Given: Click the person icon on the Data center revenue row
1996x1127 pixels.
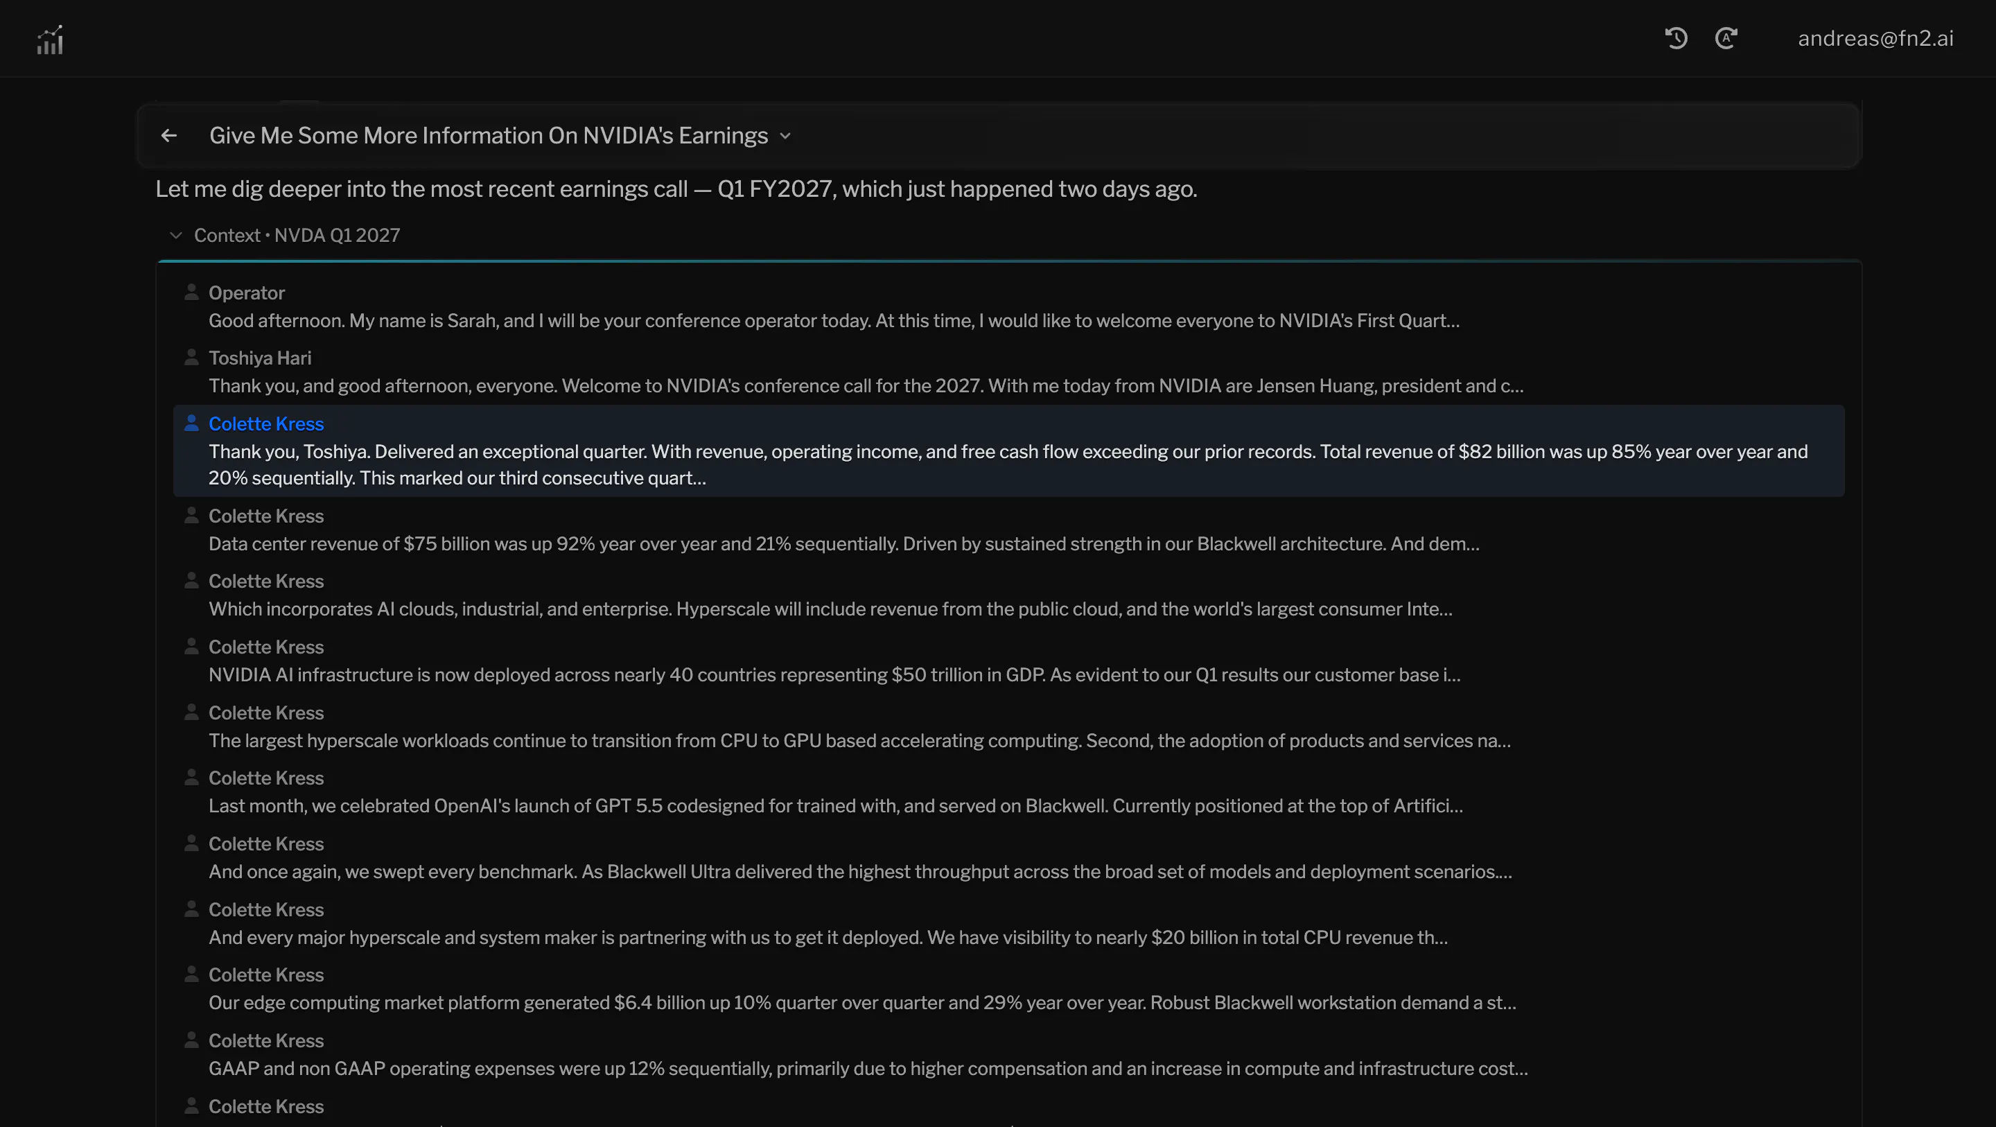Looking at the screenshot, I should 191,516.
